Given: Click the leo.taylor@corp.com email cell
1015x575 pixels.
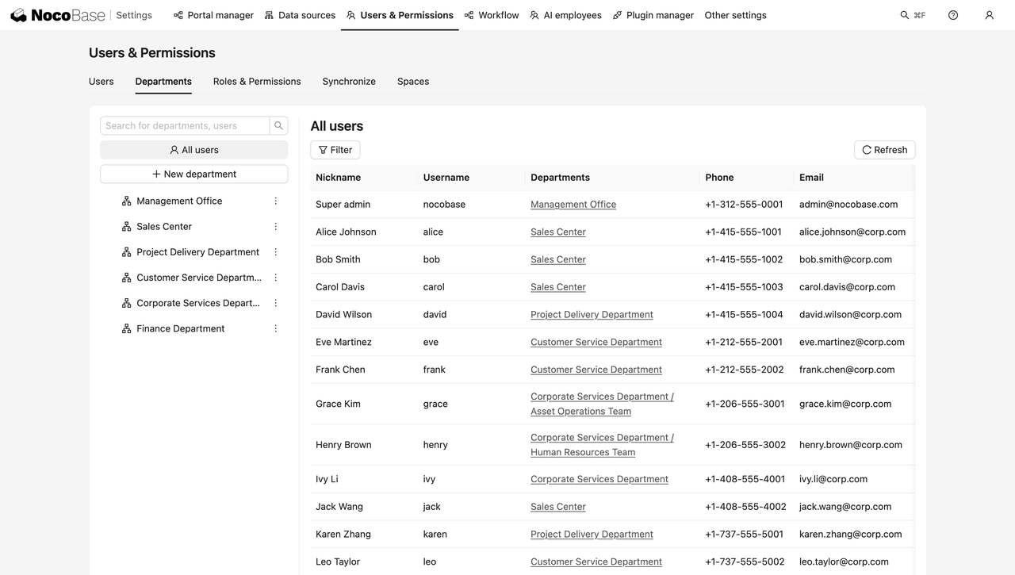Looking at the screenshot, I should 844,562.
